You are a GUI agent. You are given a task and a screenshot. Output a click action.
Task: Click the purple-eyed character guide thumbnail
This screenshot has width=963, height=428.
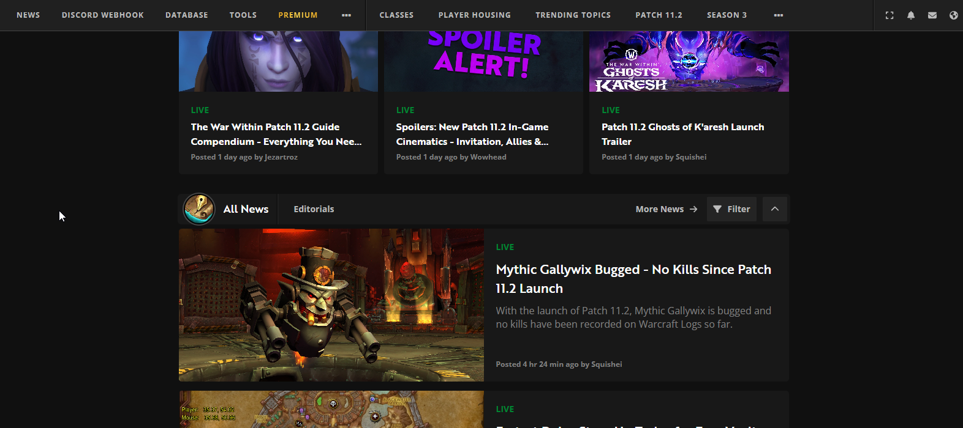(x=278, y=61)
